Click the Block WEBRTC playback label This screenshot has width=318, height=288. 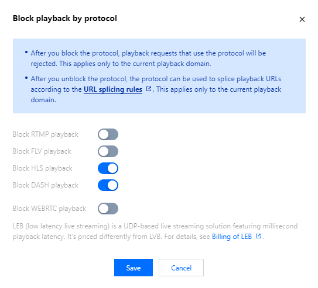(x=49, y=209)
